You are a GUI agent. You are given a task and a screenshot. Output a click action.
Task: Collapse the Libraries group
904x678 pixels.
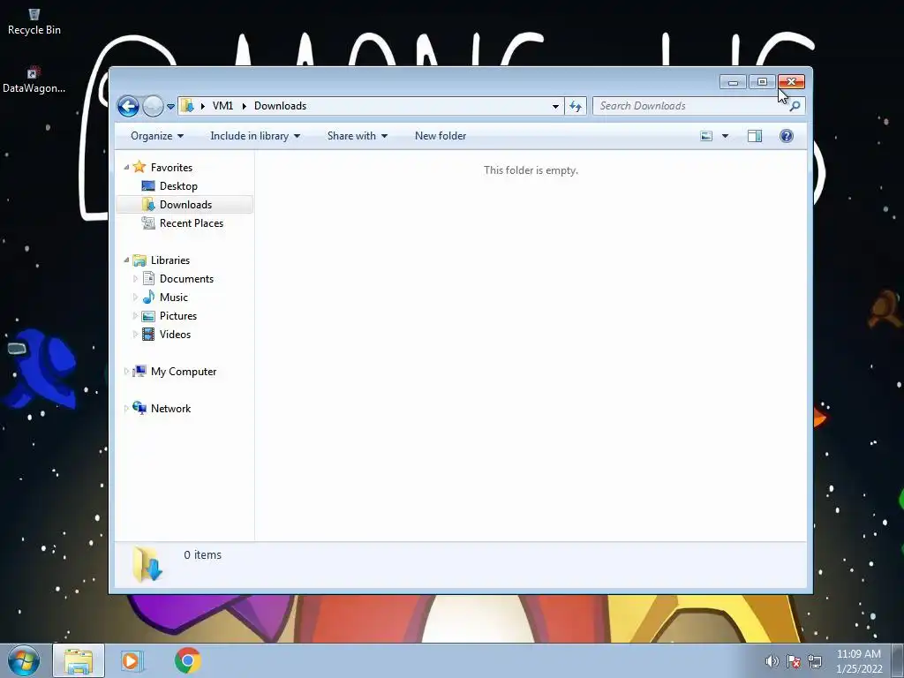(x=126, y=260)
